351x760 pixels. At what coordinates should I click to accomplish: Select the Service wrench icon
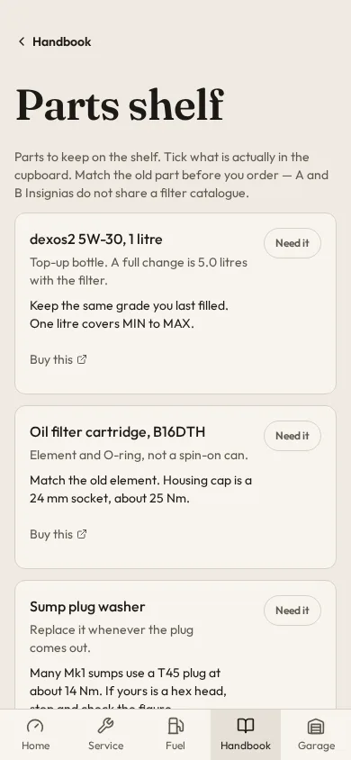(105, 726)
